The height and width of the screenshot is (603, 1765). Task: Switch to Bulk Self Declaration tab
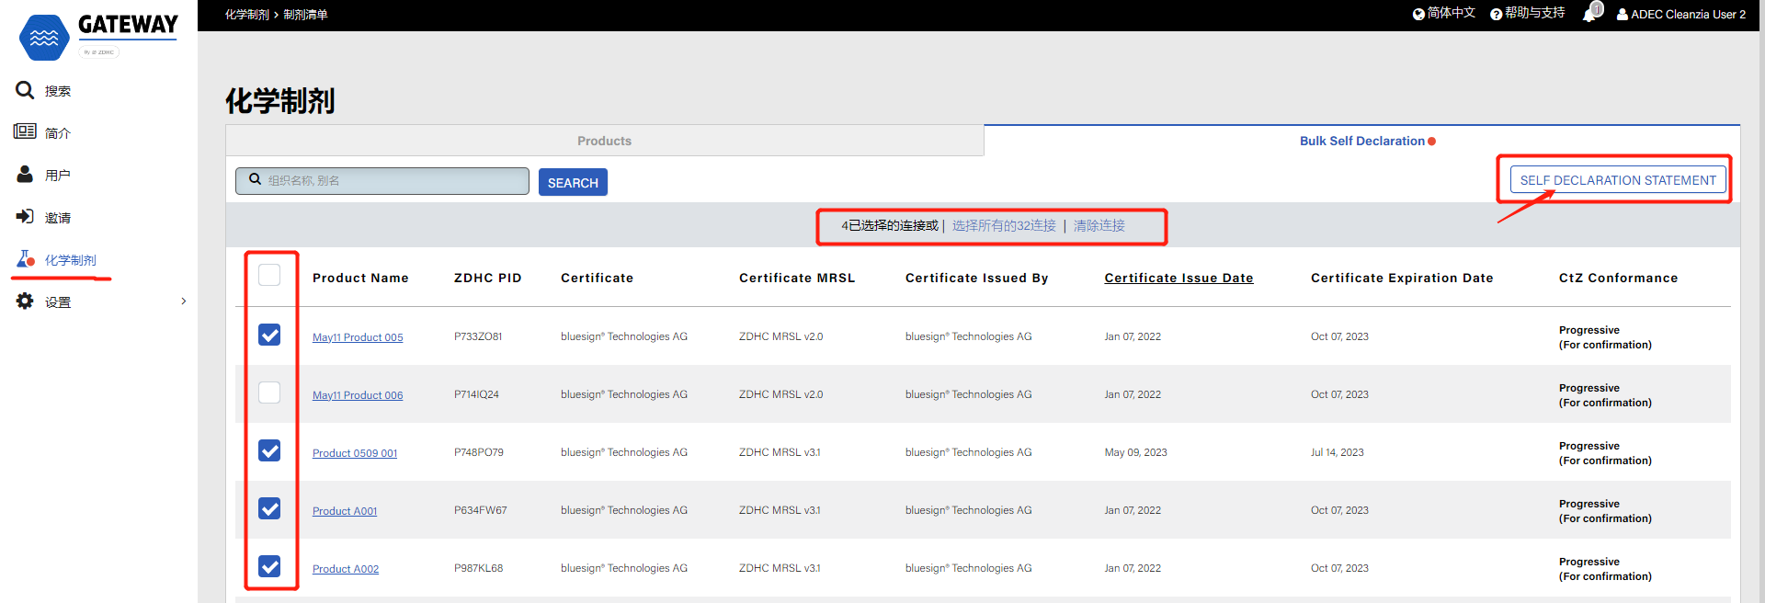pyautogui.click(x=1362, y=141)
